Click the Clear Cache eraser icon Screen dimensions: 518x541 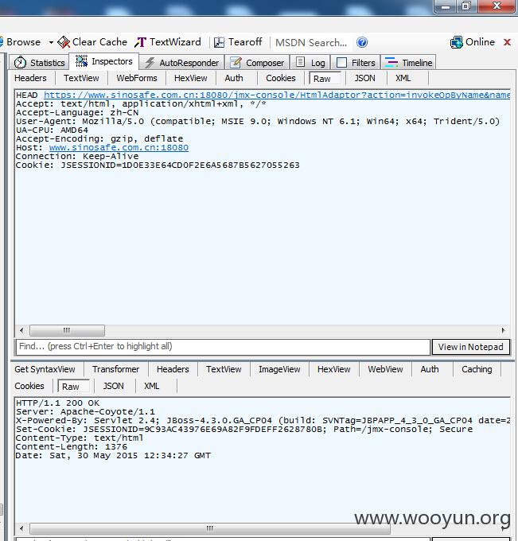[64, 42]
